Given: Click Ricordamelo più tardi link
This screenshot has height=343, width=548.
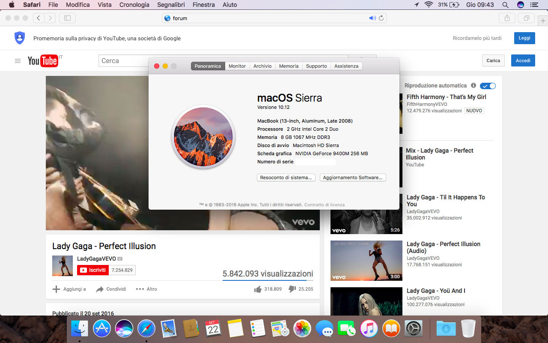Looking at the screenshot, I should (477, 38).
